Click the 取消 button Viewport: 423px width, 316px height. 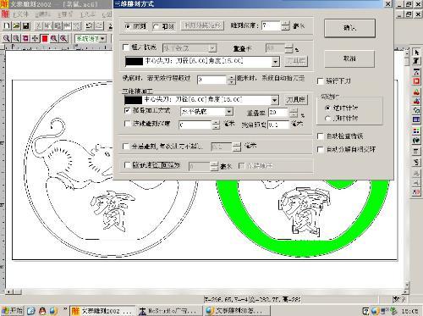click(x=349, y=58)
